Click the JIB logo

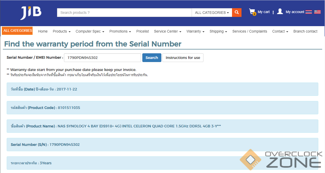(x=31, y=13)
